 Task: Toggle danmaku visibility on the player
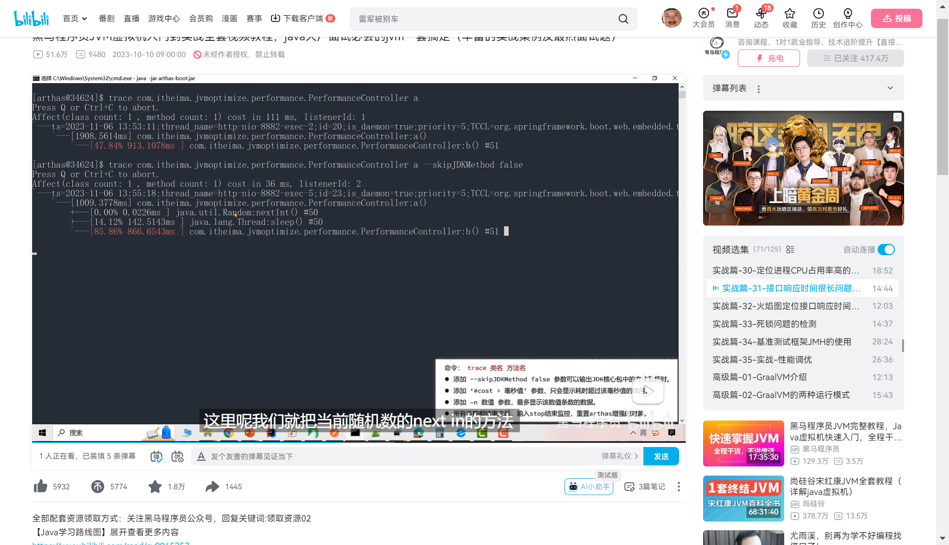tap(157, 456)
